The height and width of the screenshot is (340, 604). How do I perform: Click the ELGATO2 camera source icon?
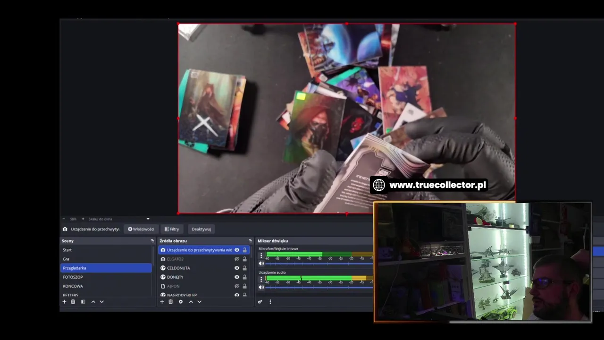pos(163,259)
